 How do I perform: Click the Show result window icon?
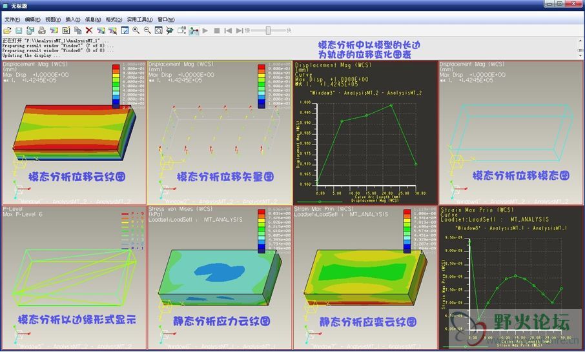click(x=101, y=30)
